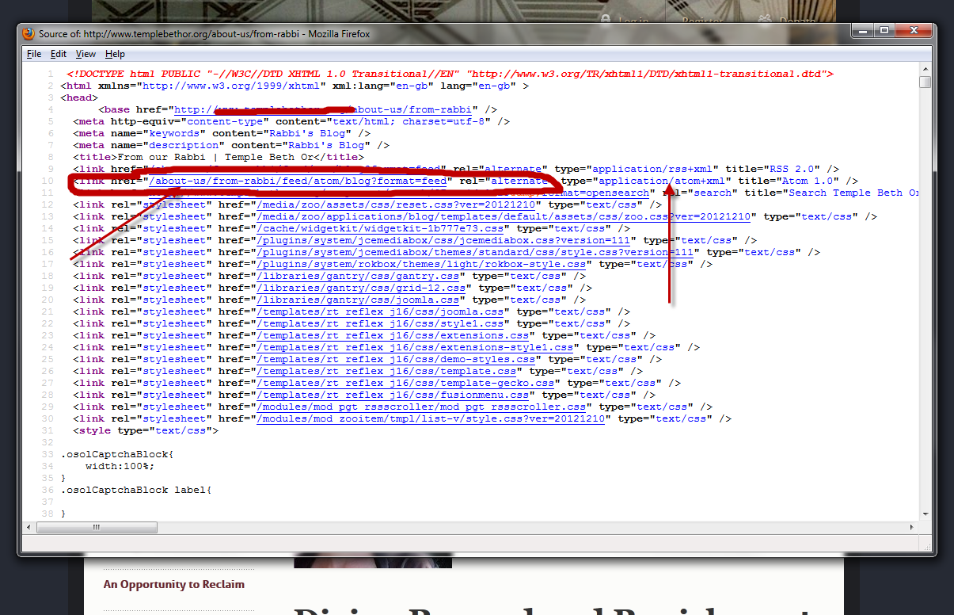The image size is (954, 615).
Task: Click the vertical scrollbar down arrow
Action: point(925,516)
